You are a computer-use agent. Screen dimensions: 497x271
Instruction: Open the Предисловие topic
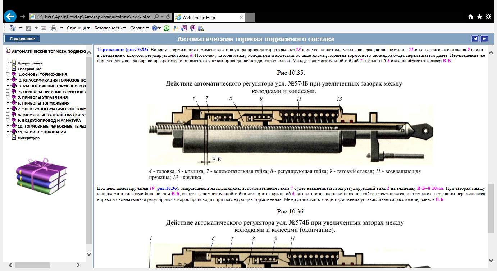[30, 63]
